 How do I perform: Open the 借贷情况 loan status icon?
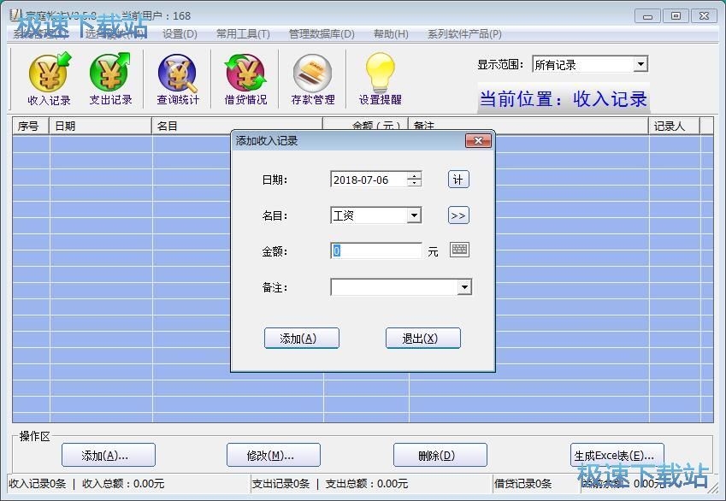245,80
